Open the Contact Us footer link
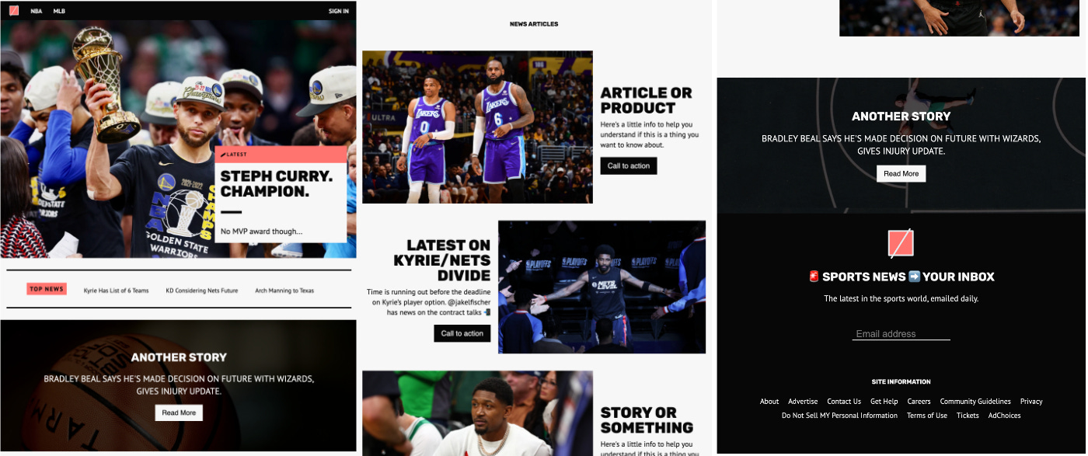 pyautogui.click(x=844, y=402)
